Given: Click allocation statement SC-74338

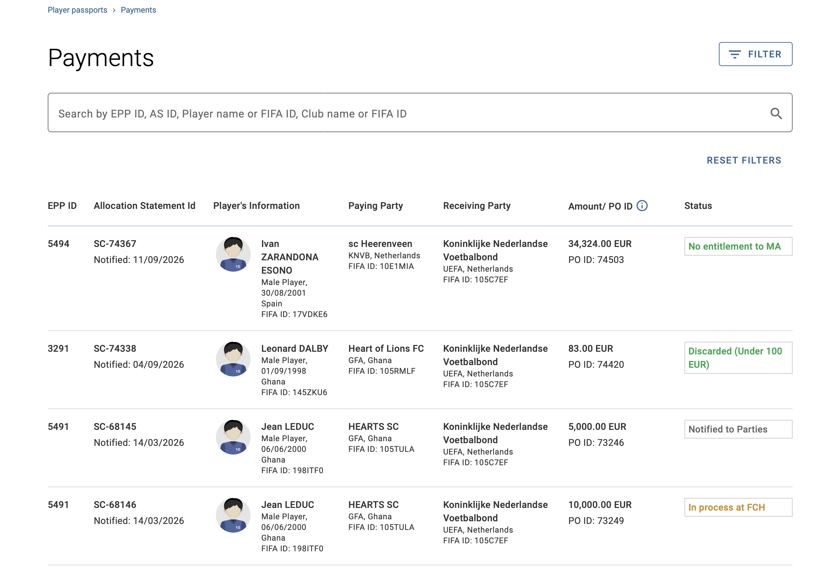Looking at the screenshot, I should (x=115, y=348).
